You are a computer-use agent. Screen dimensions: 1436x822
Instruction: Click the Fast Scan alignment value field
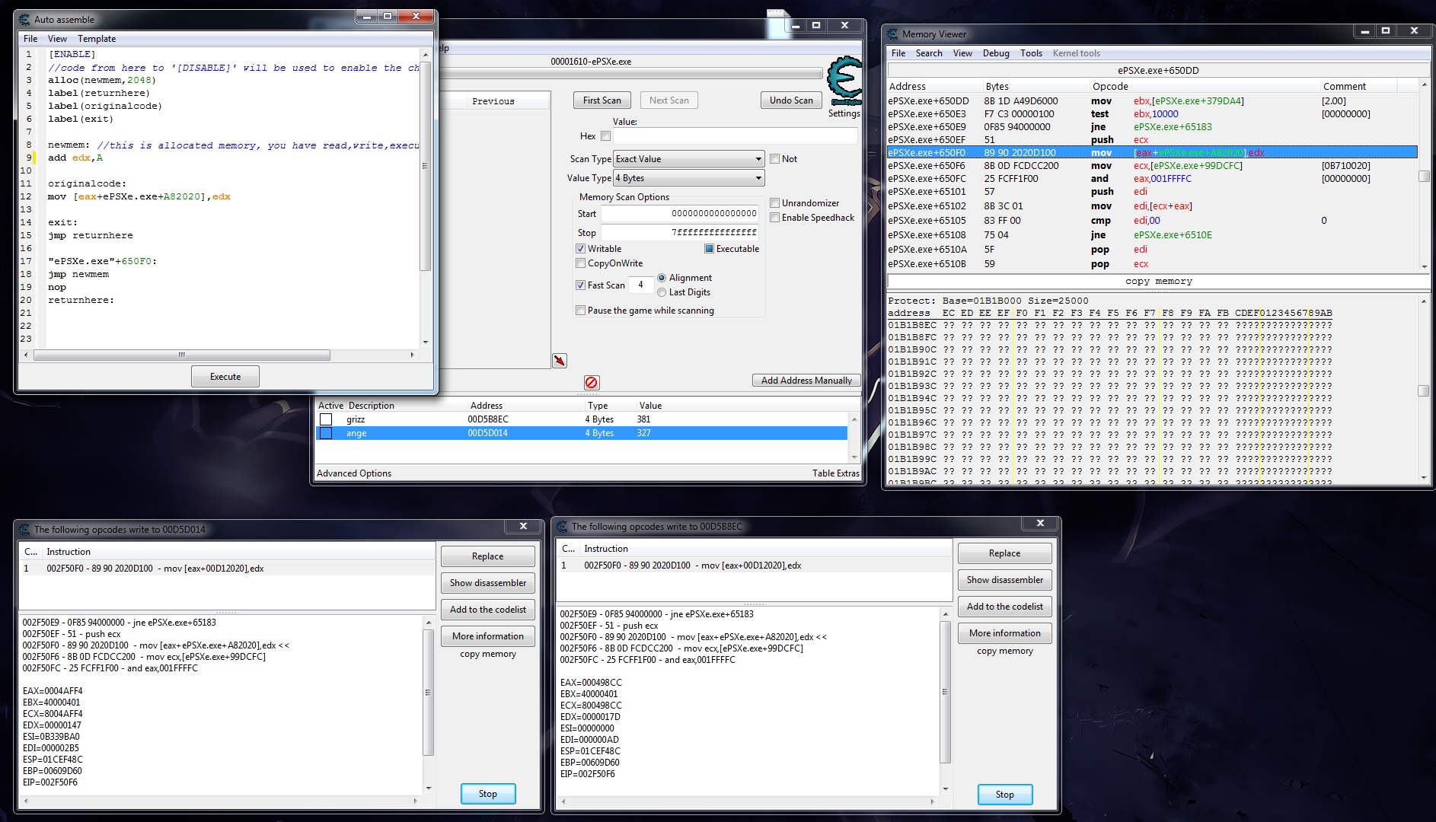point(641,285)
